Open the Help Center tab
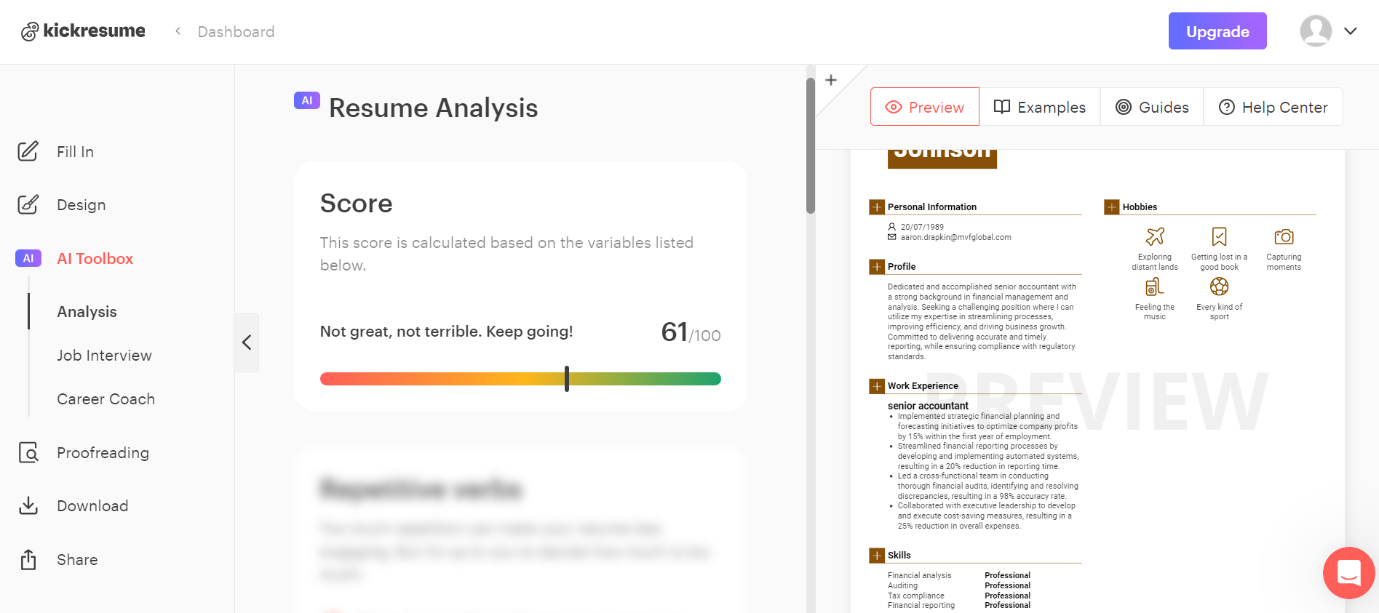 pyautogui.click(x=1273, y=107)
